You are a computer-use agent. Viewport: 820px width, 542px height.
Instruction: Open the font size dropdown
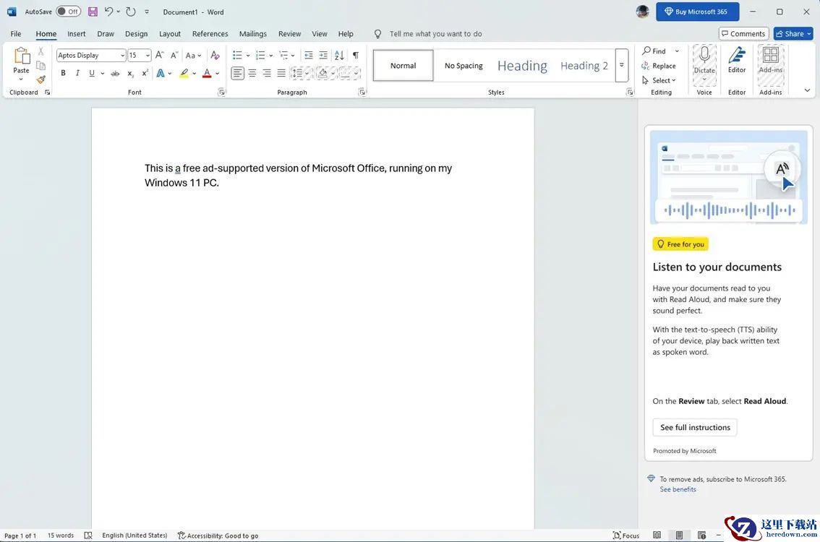pos(148,56)
